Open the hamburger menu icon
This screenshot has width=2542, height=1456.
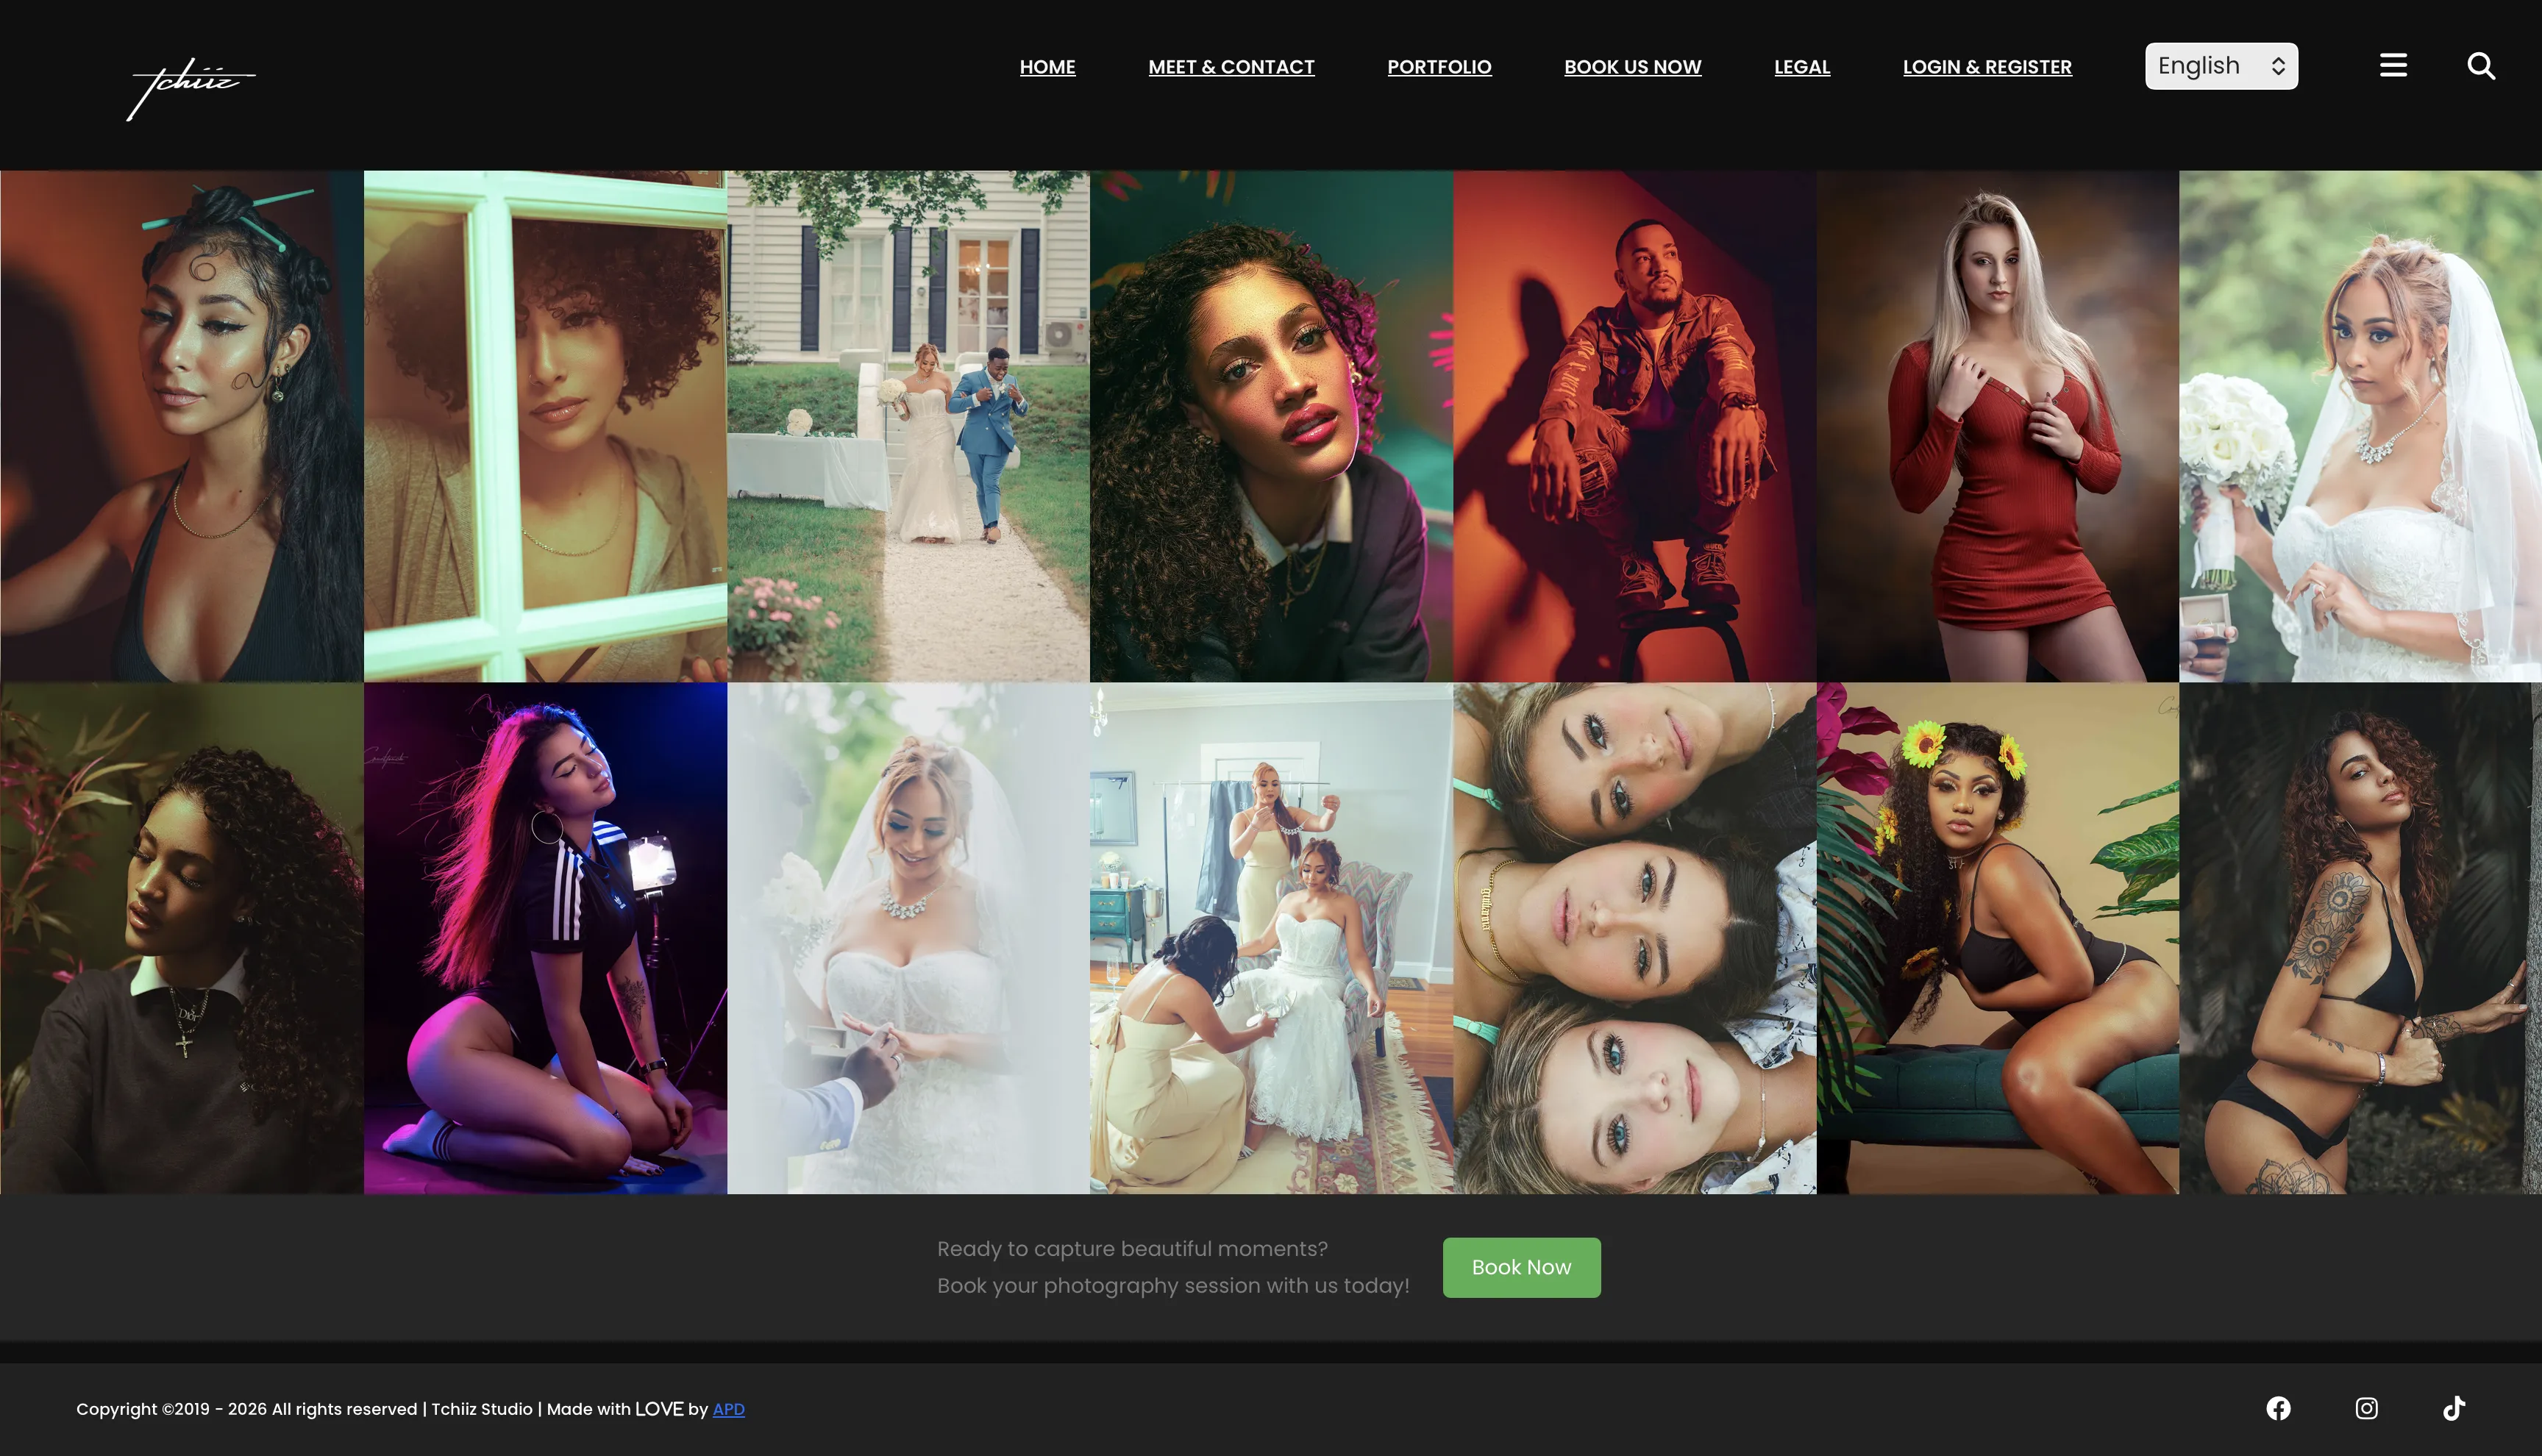coord(2393,66)
